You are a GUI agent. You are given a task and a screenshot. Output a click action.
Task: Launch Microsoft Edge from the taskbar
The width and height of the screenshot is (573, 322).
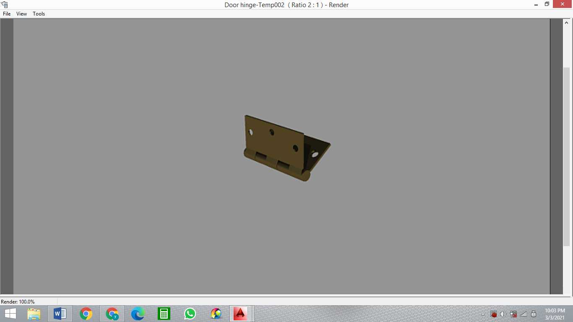[x=138, y=314]
